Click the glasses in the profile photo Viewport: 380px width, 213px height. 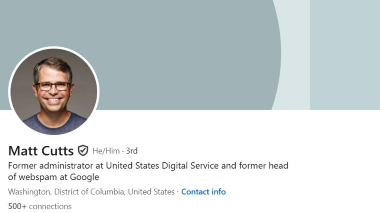tap(53, 86)
